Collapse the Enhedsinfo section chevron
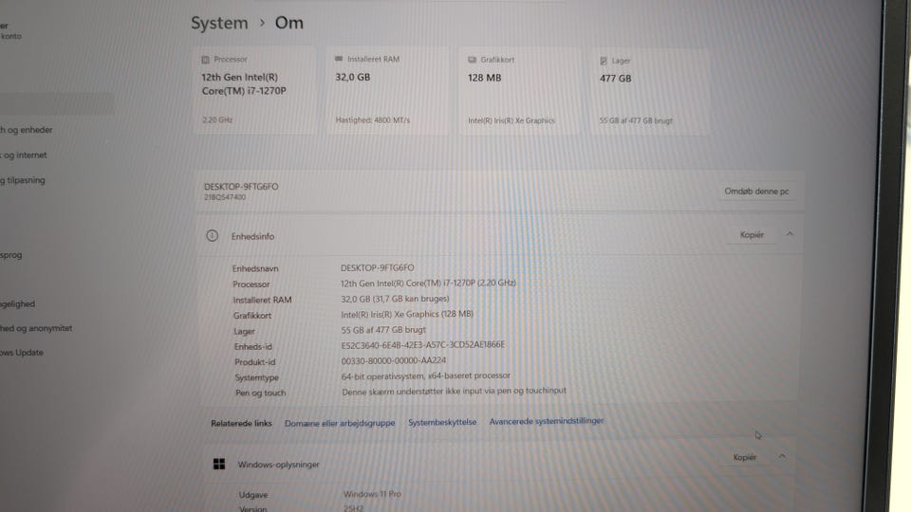This screenshot has height=512, width=911. coord(790,234)
